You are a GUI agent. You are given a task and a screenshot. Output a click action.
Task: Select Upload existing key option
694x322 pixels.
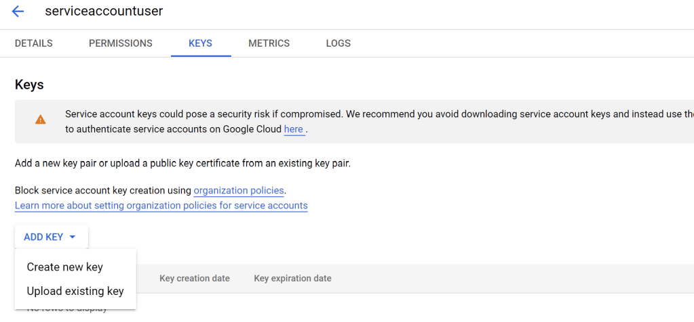(75, 292)
